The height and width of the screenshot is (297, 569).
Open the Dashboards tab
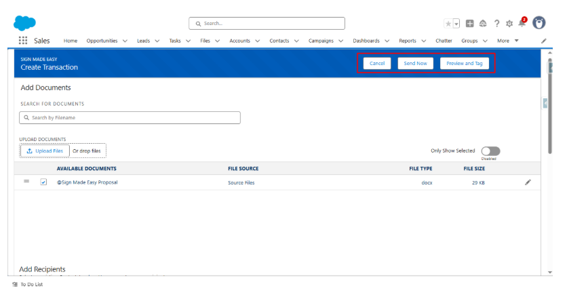click(366, 41)
